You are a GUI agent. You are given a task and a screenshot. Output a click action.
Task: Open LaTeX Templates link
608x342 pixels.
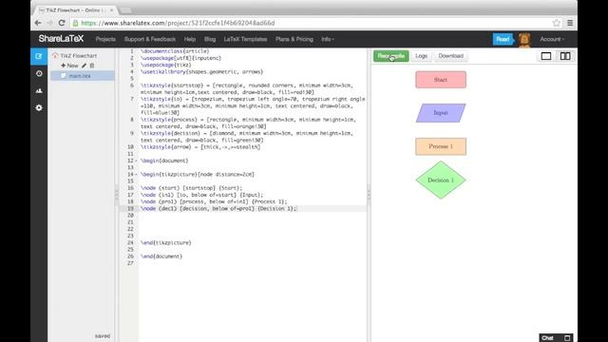click(x=245, y=39)
